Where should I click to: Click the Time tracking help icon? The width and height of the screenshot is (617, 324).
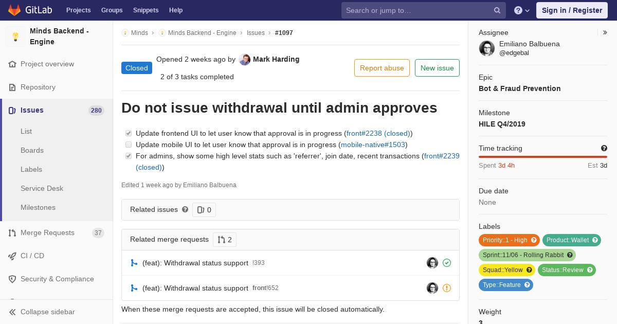604,148
